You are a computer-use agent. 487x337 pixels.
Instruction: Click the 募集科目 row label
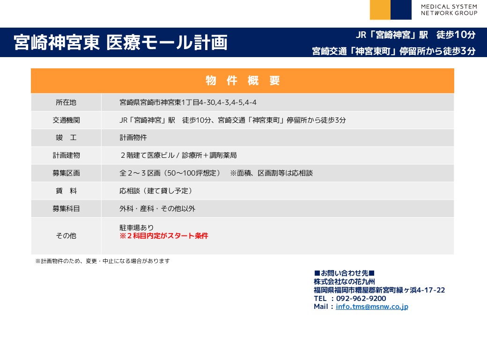pos(66,209)
